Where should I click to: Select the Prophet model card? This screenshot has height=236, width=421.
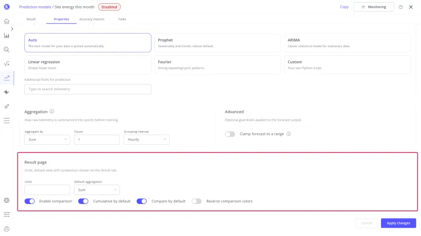pos(217,42)
